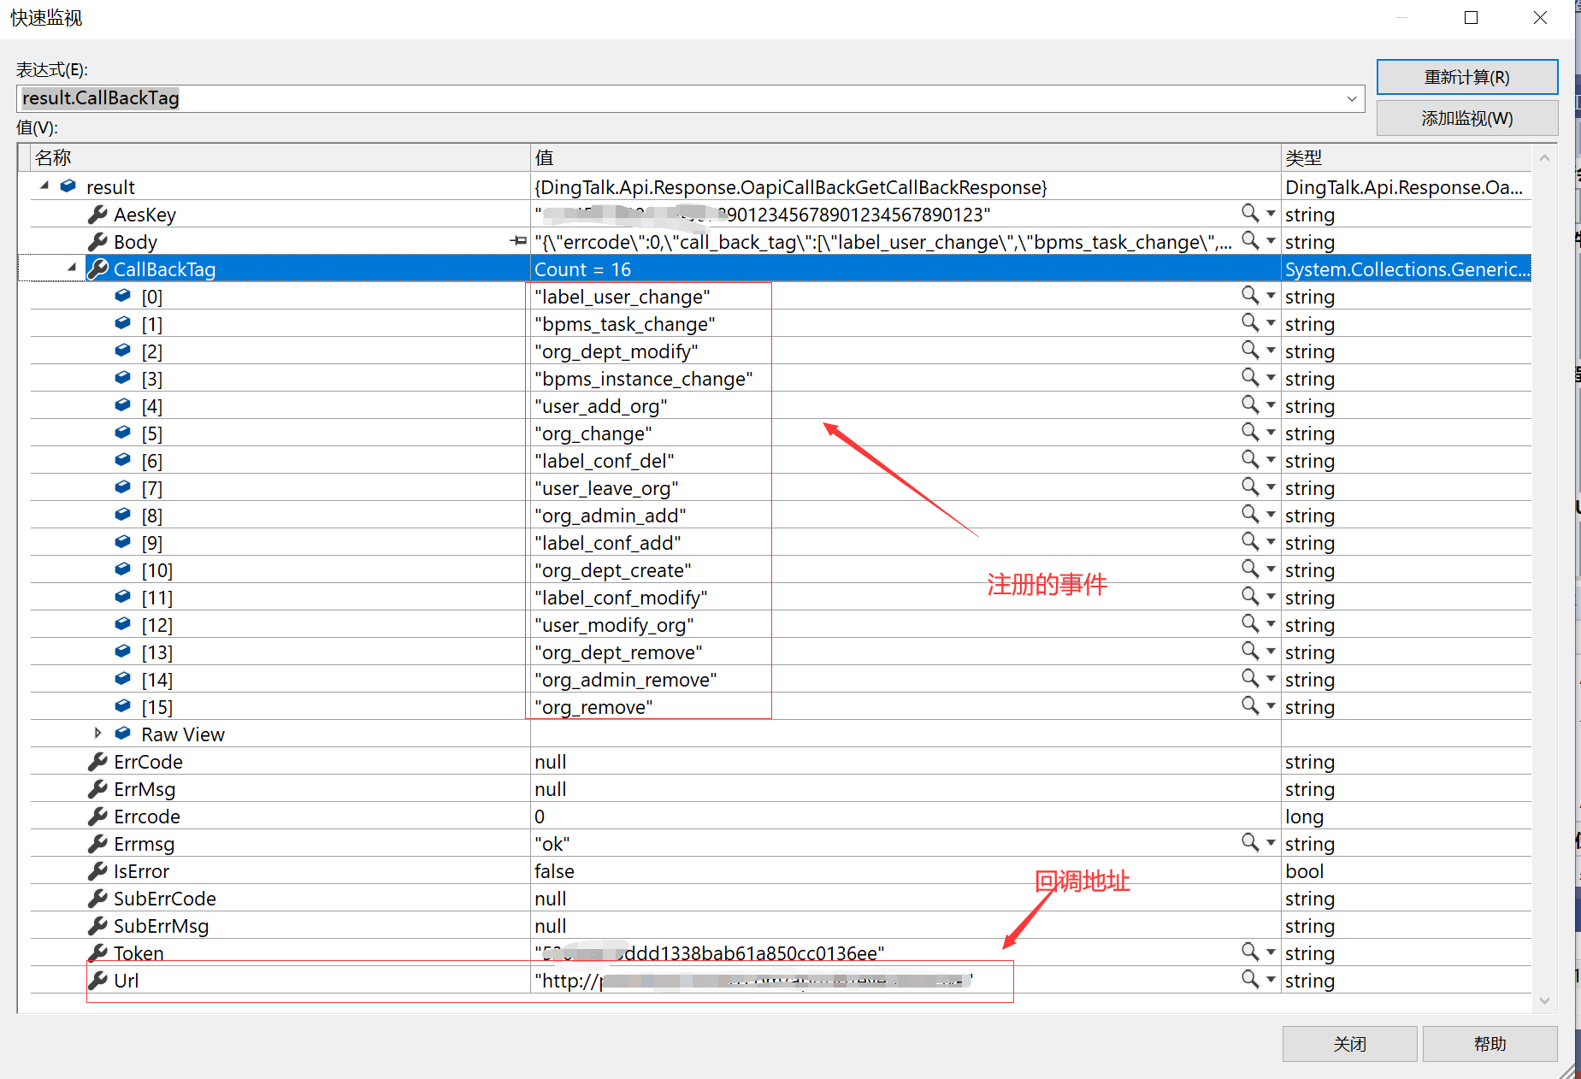Click the blue cube icon beside result

(68, 186)
